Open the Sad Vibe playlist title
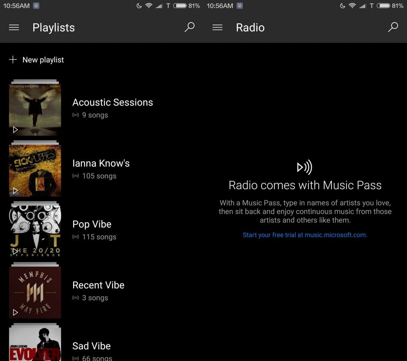Image resolution: width=407 pixels, height=361 pixels. coord(91,346)
